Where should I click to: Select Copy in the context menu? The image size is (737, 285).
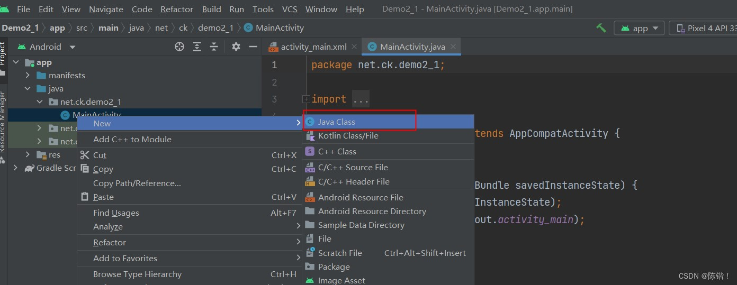tap(190, 169)
